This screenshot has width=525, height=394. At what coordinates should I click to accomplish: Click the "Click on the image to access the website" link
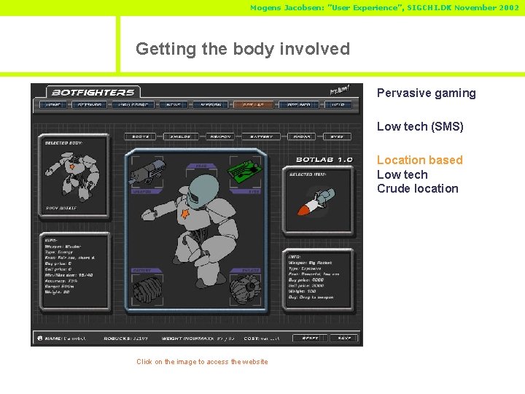pos(202,361)
